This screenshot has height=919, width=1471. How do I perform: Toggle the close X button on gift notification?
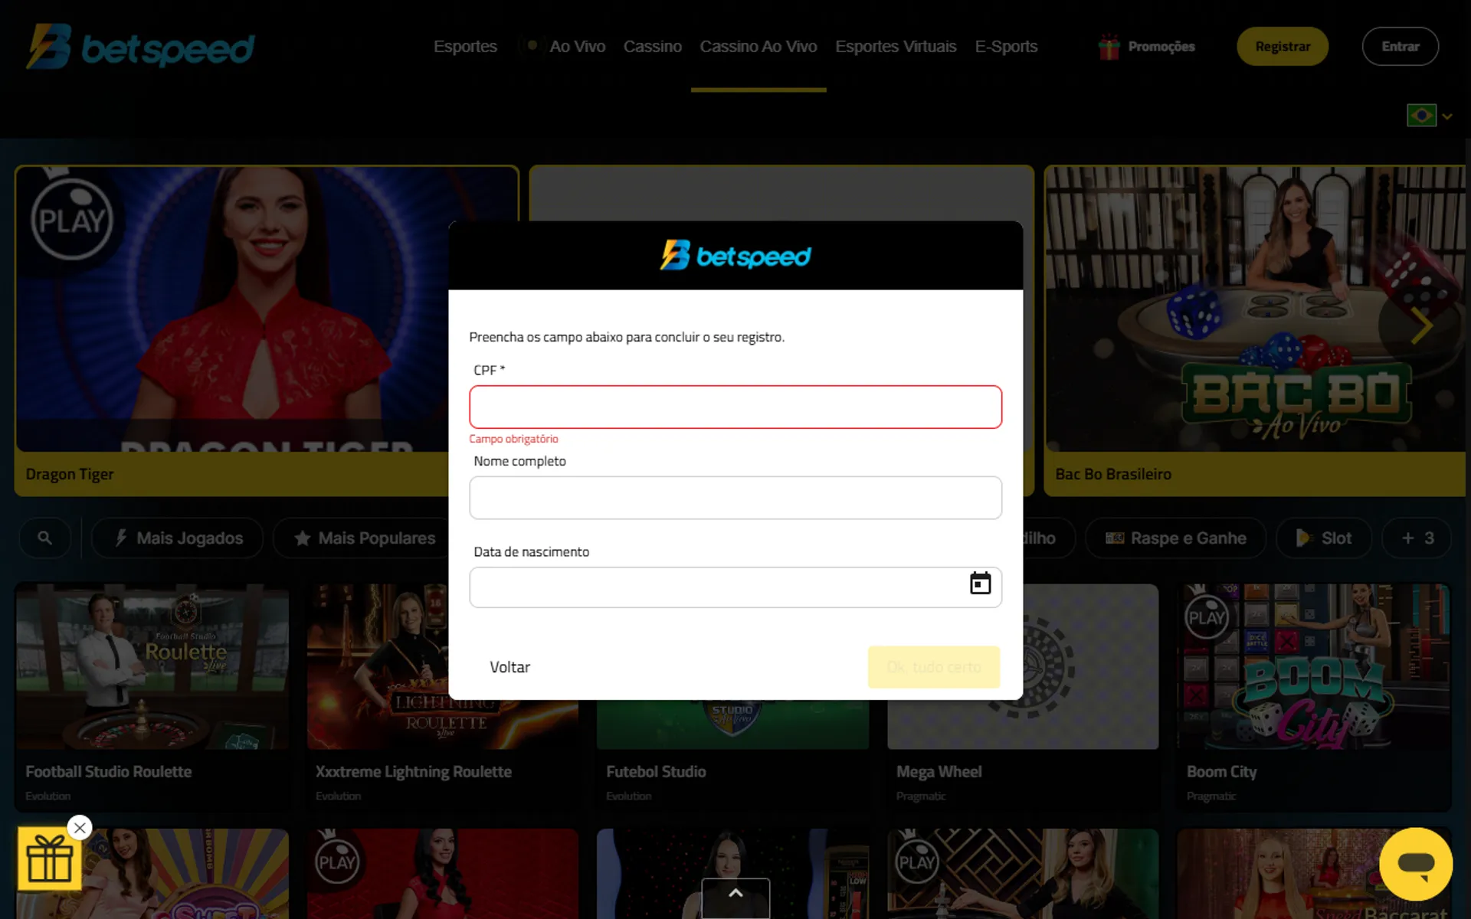pyautogui.click(x=80, y=827)
